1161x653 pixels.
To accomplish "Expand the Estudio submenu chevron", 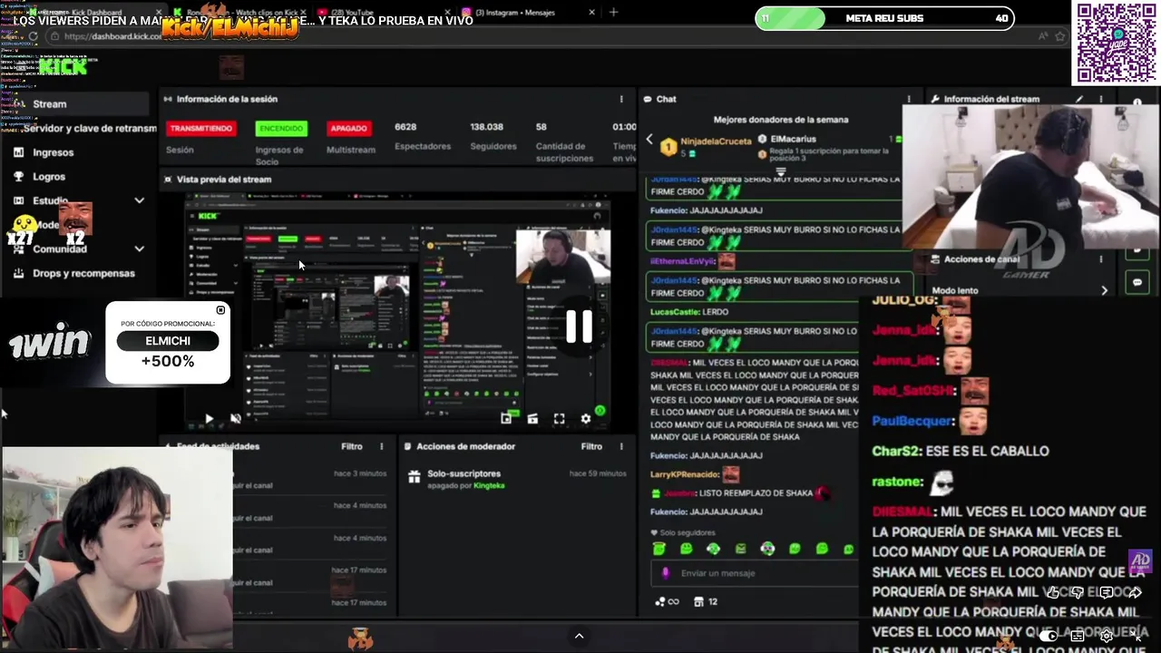I will click(x=139, y=200).
